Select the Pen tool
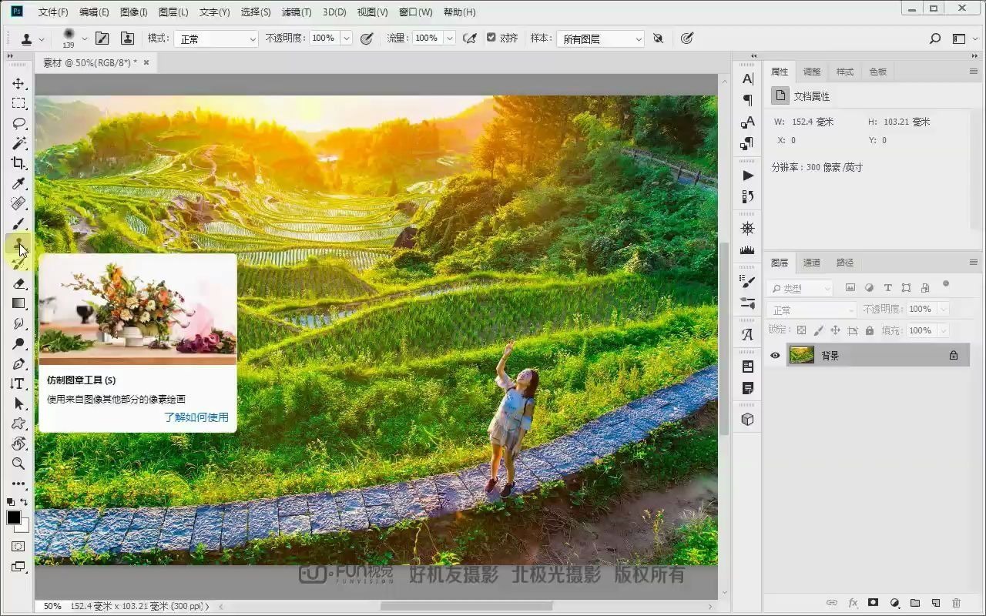Viewport: 986px width, 616px height. (18, 363)
